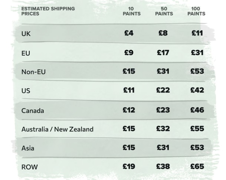Click the Canada row label
This screenshot has width=226, height=180.
(33, 111)
